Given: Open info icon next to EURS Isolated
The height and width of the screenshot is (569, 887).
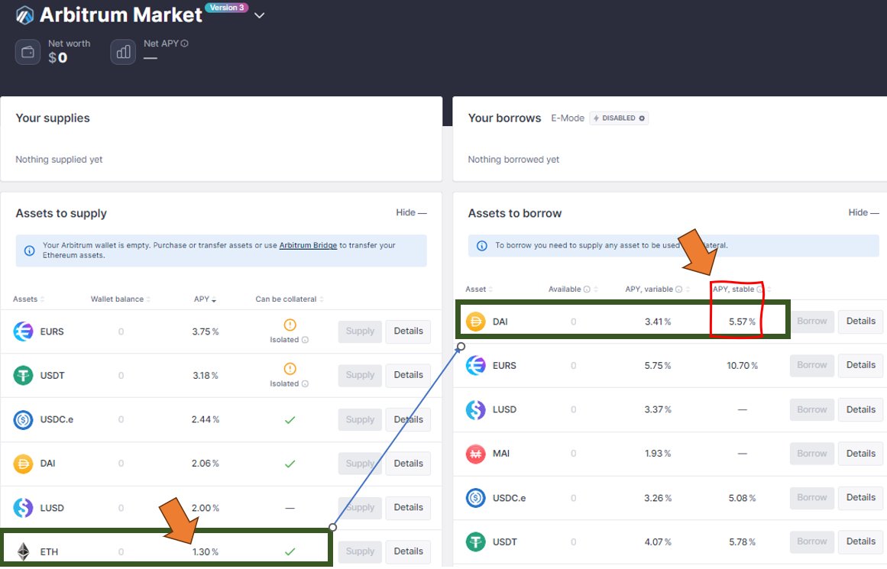Looking at the screenshot, I should [305, 340].
